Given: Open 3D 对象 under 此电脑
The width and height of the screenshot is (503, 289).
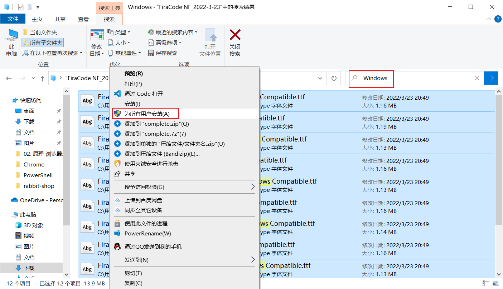Looking at the screenshot, I should [33, 225].
